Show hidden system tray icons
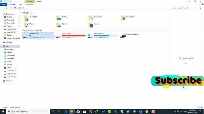 click(175, 111)
